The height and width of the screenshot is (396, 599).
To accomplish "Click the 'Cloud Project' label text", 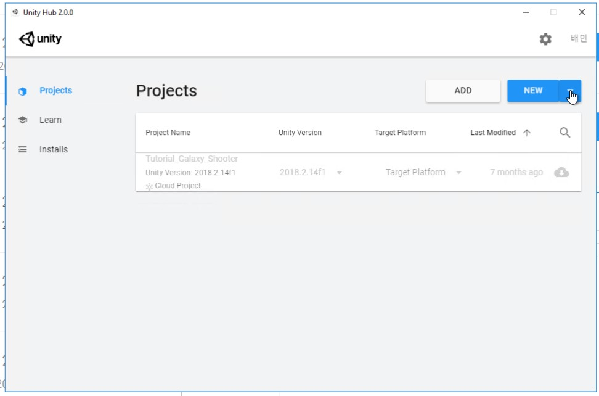I will click(177, 186).
